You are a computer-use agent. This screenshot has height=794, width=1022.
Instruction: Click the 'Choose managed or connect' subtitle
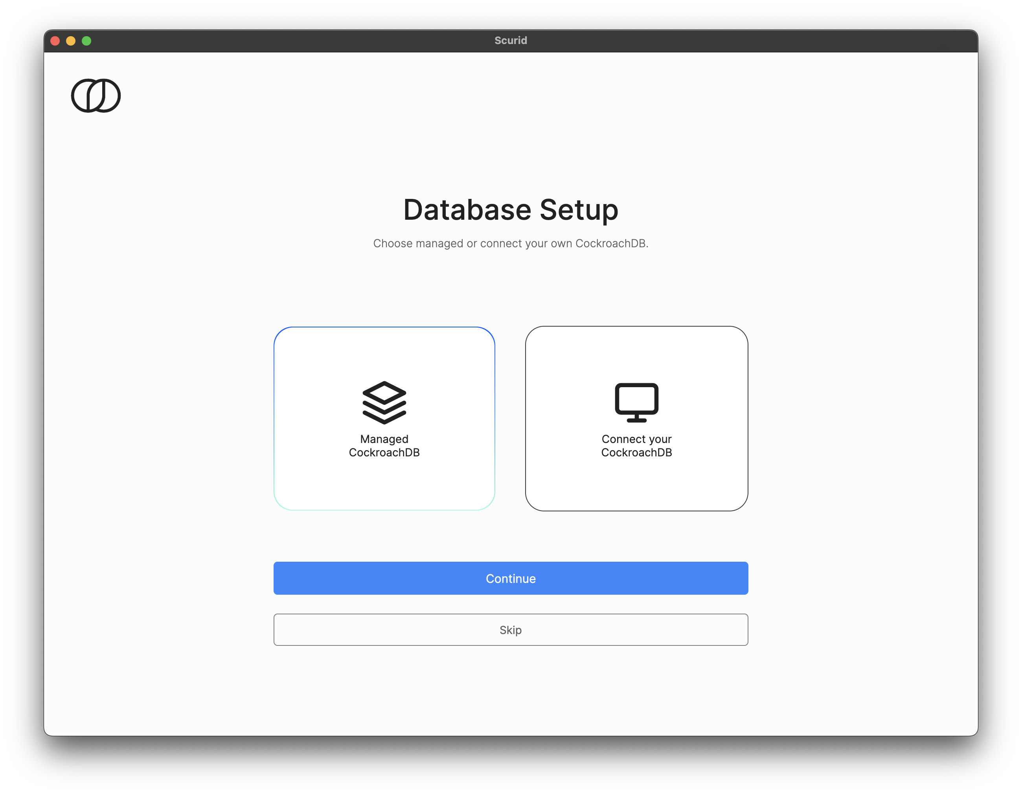511,243
